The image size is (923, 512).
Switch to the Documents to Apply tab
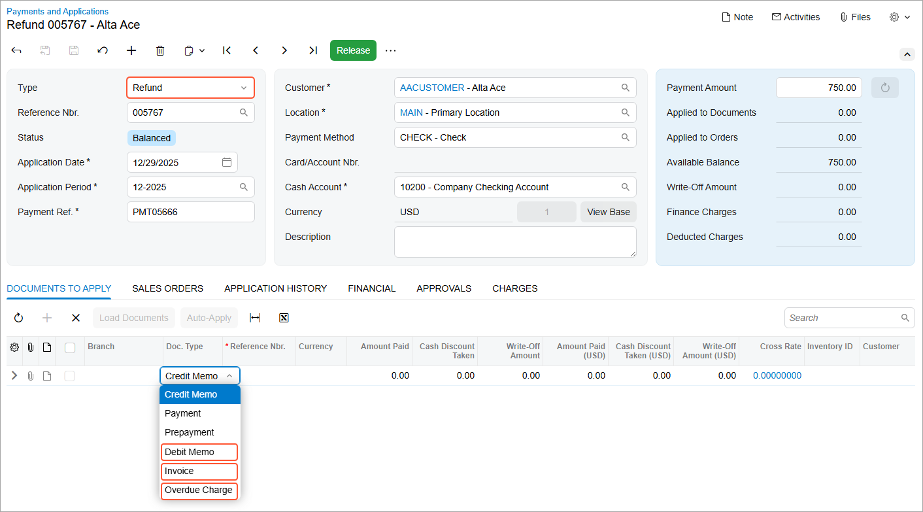[x=59, y=288]
